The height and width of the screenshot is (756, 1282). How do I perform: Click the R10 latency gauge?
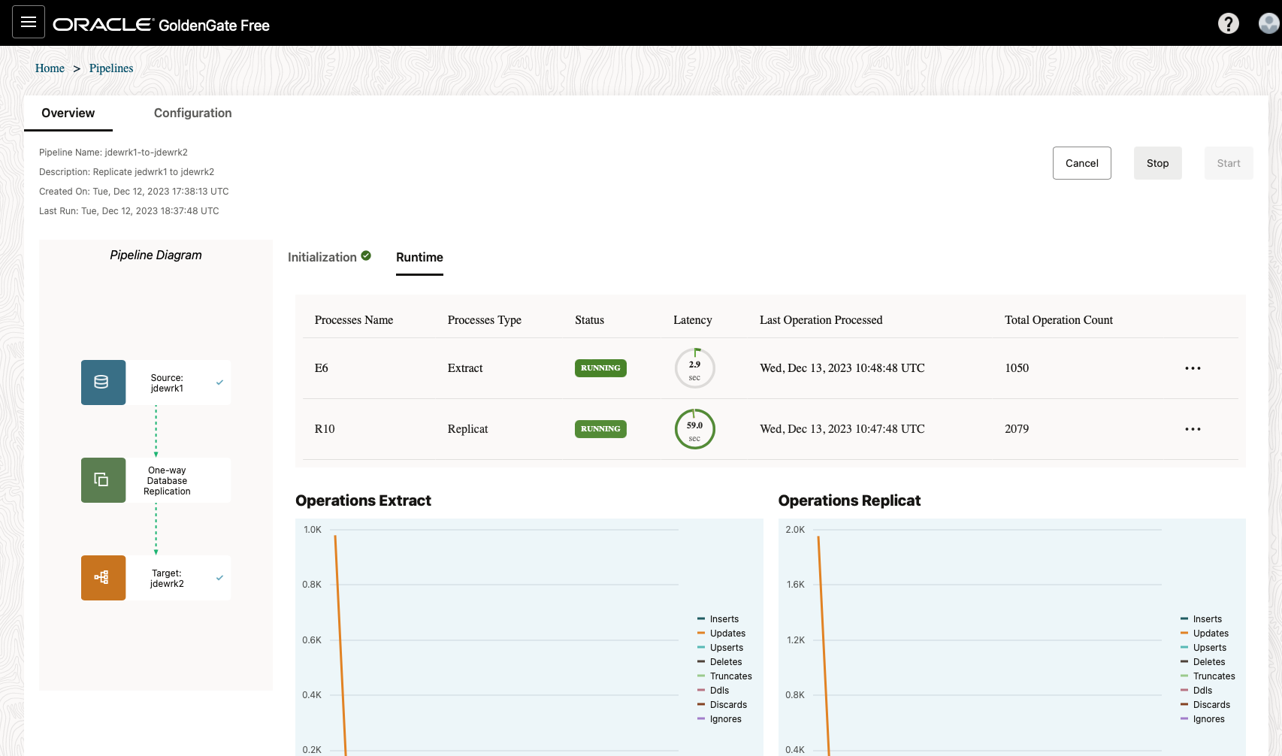(694, 429)
